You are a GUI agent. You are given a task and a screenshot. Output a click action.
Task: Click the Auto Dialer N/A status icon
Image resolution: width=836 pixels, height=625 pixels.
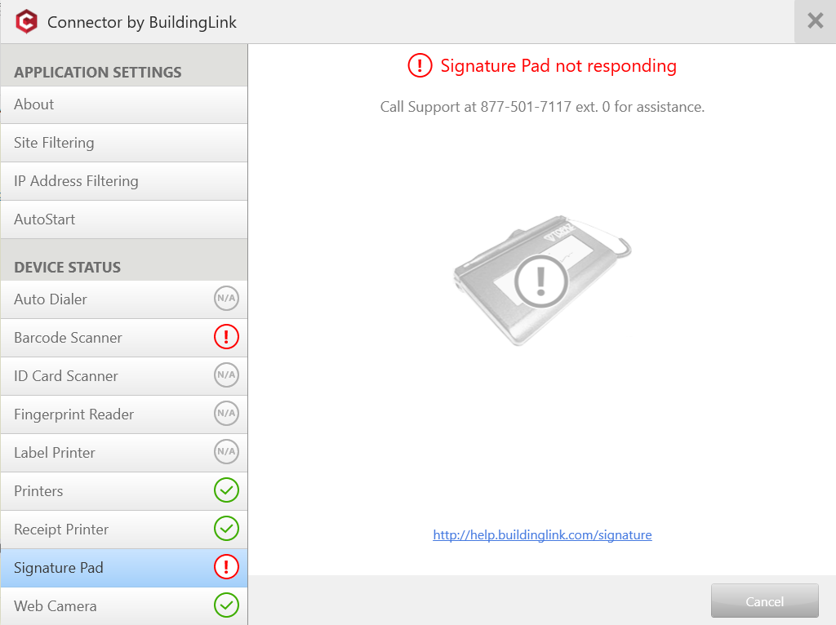coord(227,299)
